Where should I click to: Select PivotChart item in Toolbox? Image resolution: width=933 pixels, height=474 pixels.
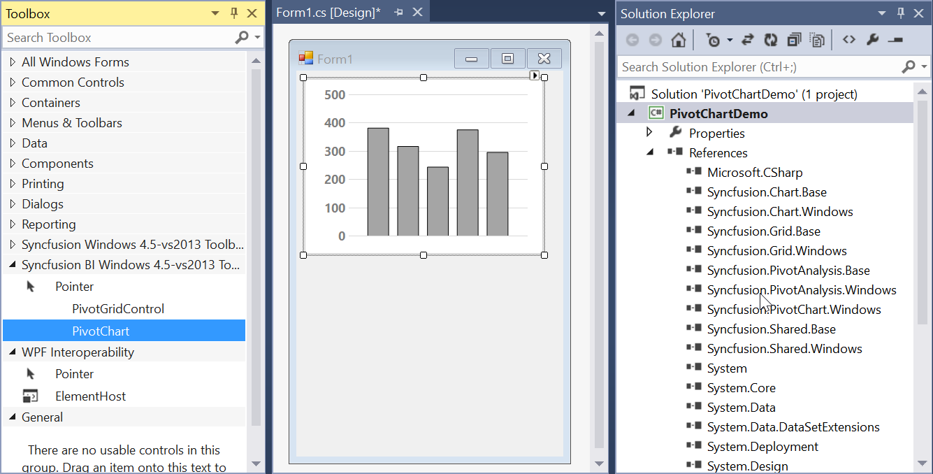pos(124,331)
